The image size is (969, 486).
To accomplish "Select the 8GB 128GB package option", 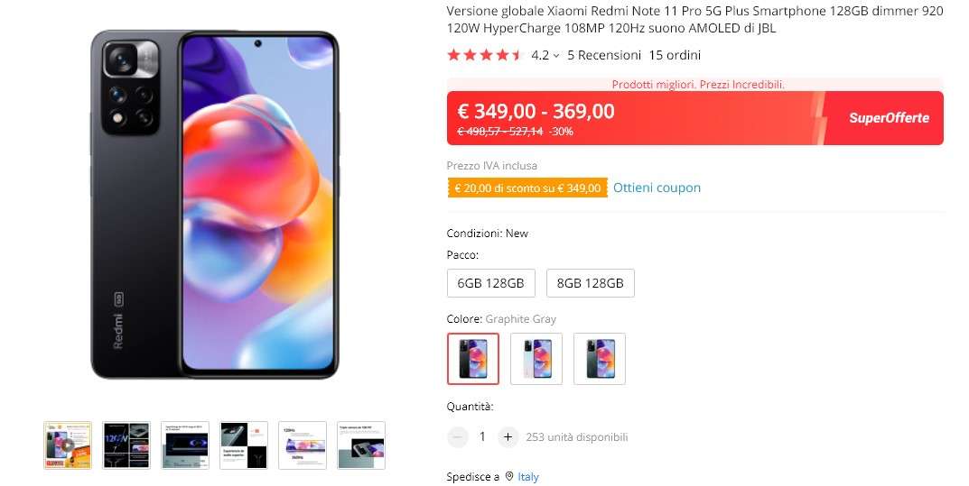I will click(x=591, y=283).
